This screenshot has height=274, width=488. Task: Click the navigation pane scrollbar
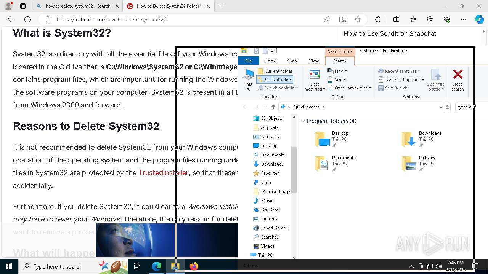click(x=294, y=169)
